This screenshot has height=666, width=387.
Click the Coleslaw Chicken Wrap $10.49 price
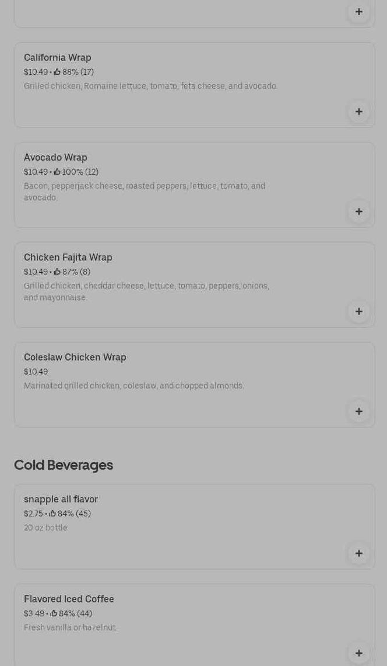[x=36, y=372]
